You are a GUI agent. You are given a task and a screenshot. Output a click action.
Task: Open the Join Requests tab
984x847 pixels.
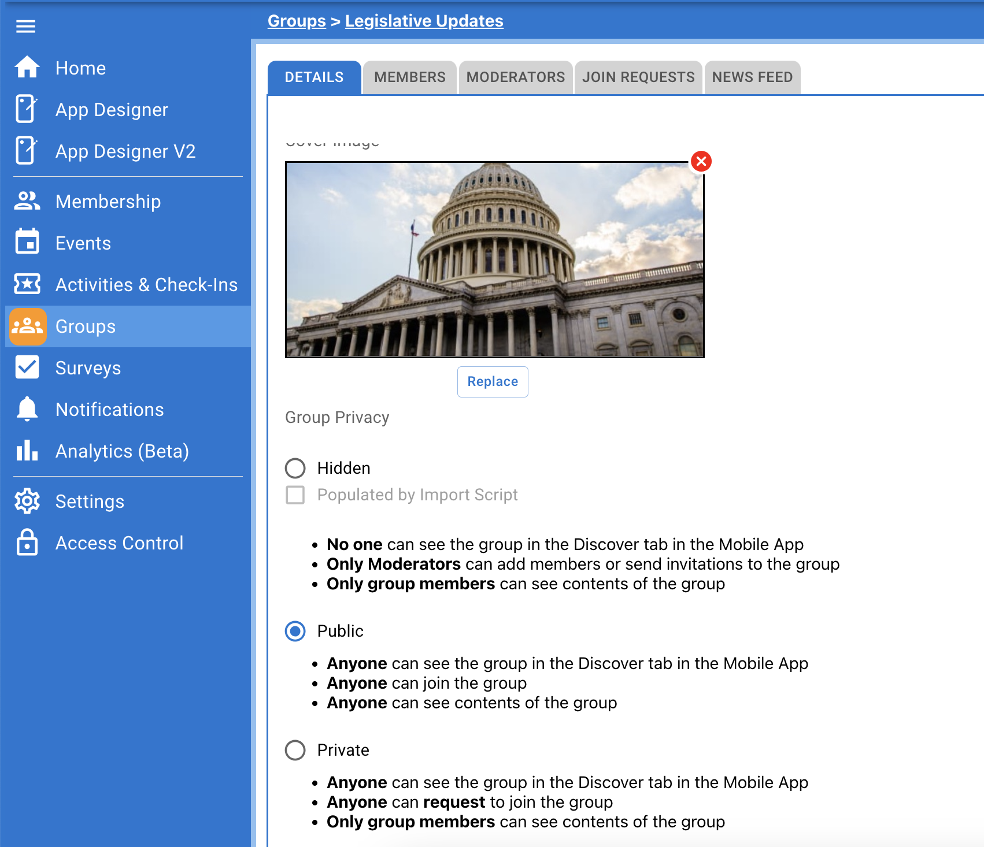click(638, 77)
